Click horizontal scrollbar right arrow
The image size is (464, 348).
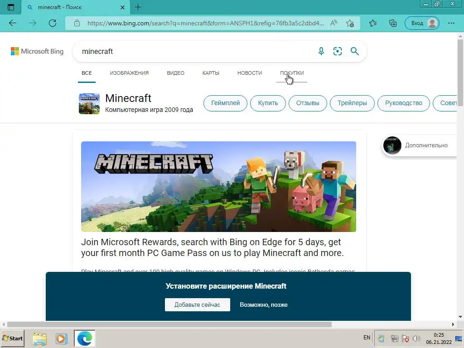[x=453, y=324]
